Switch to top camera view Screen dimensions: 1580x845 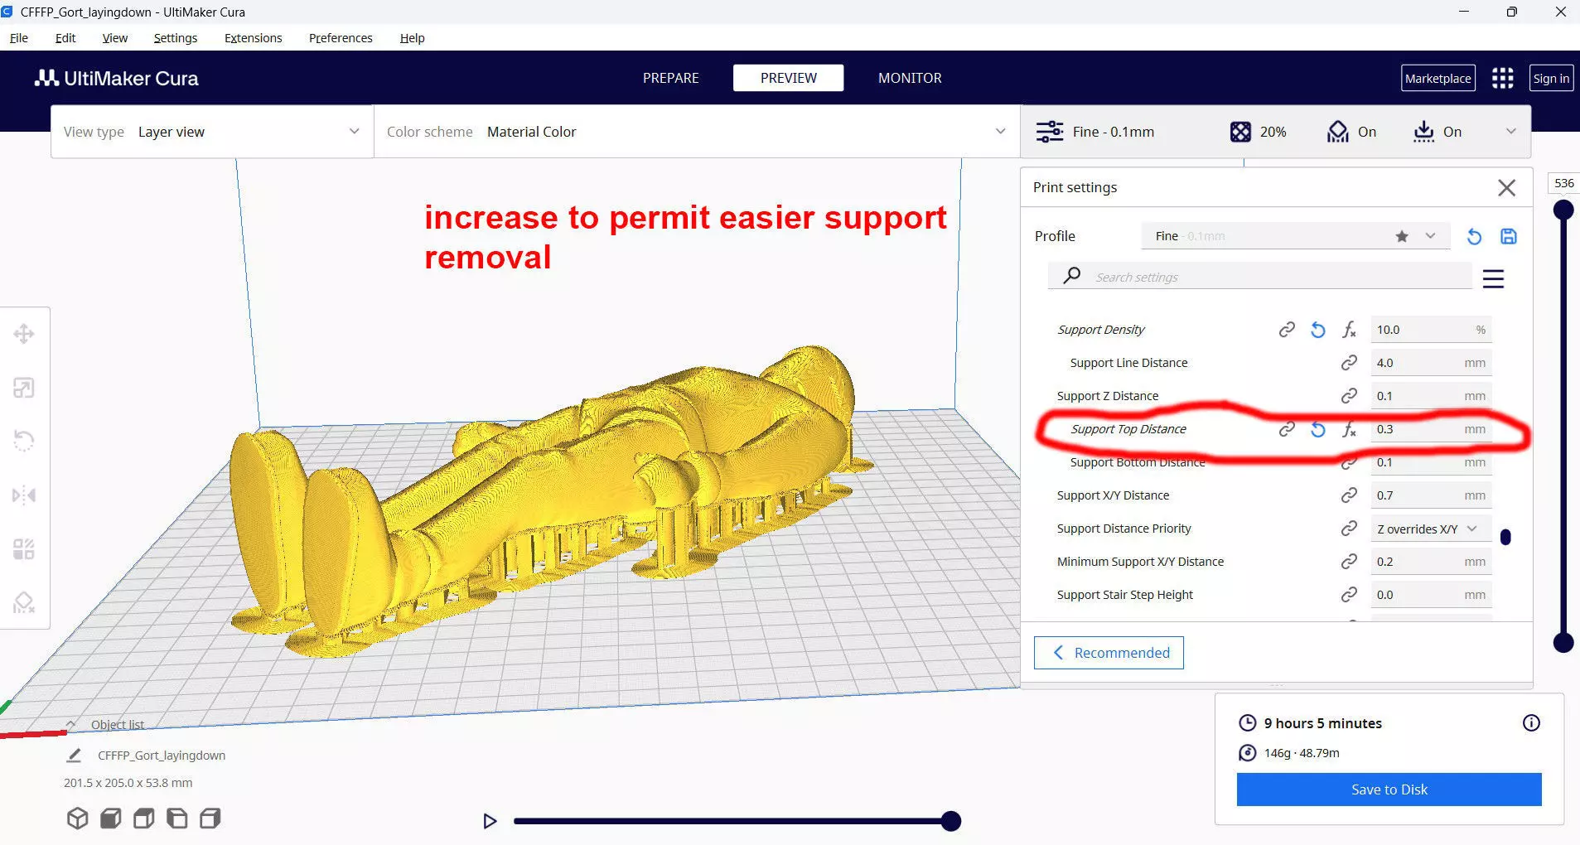143,818
